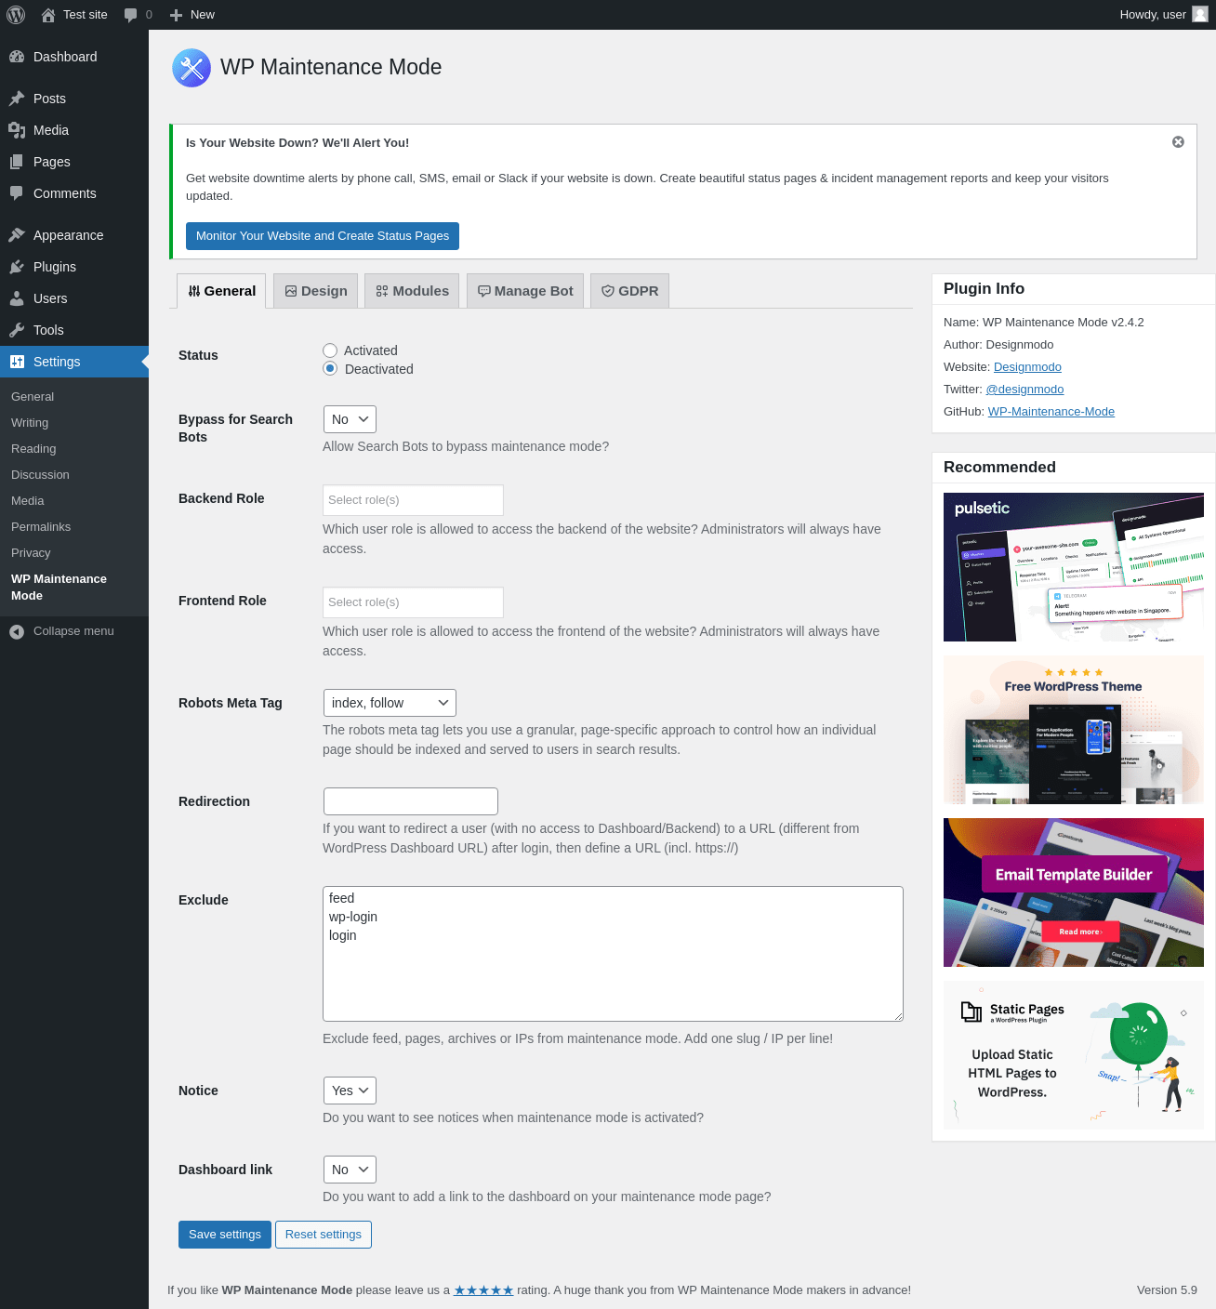Click the Redirection URL input field

click(x=411, y=801)
